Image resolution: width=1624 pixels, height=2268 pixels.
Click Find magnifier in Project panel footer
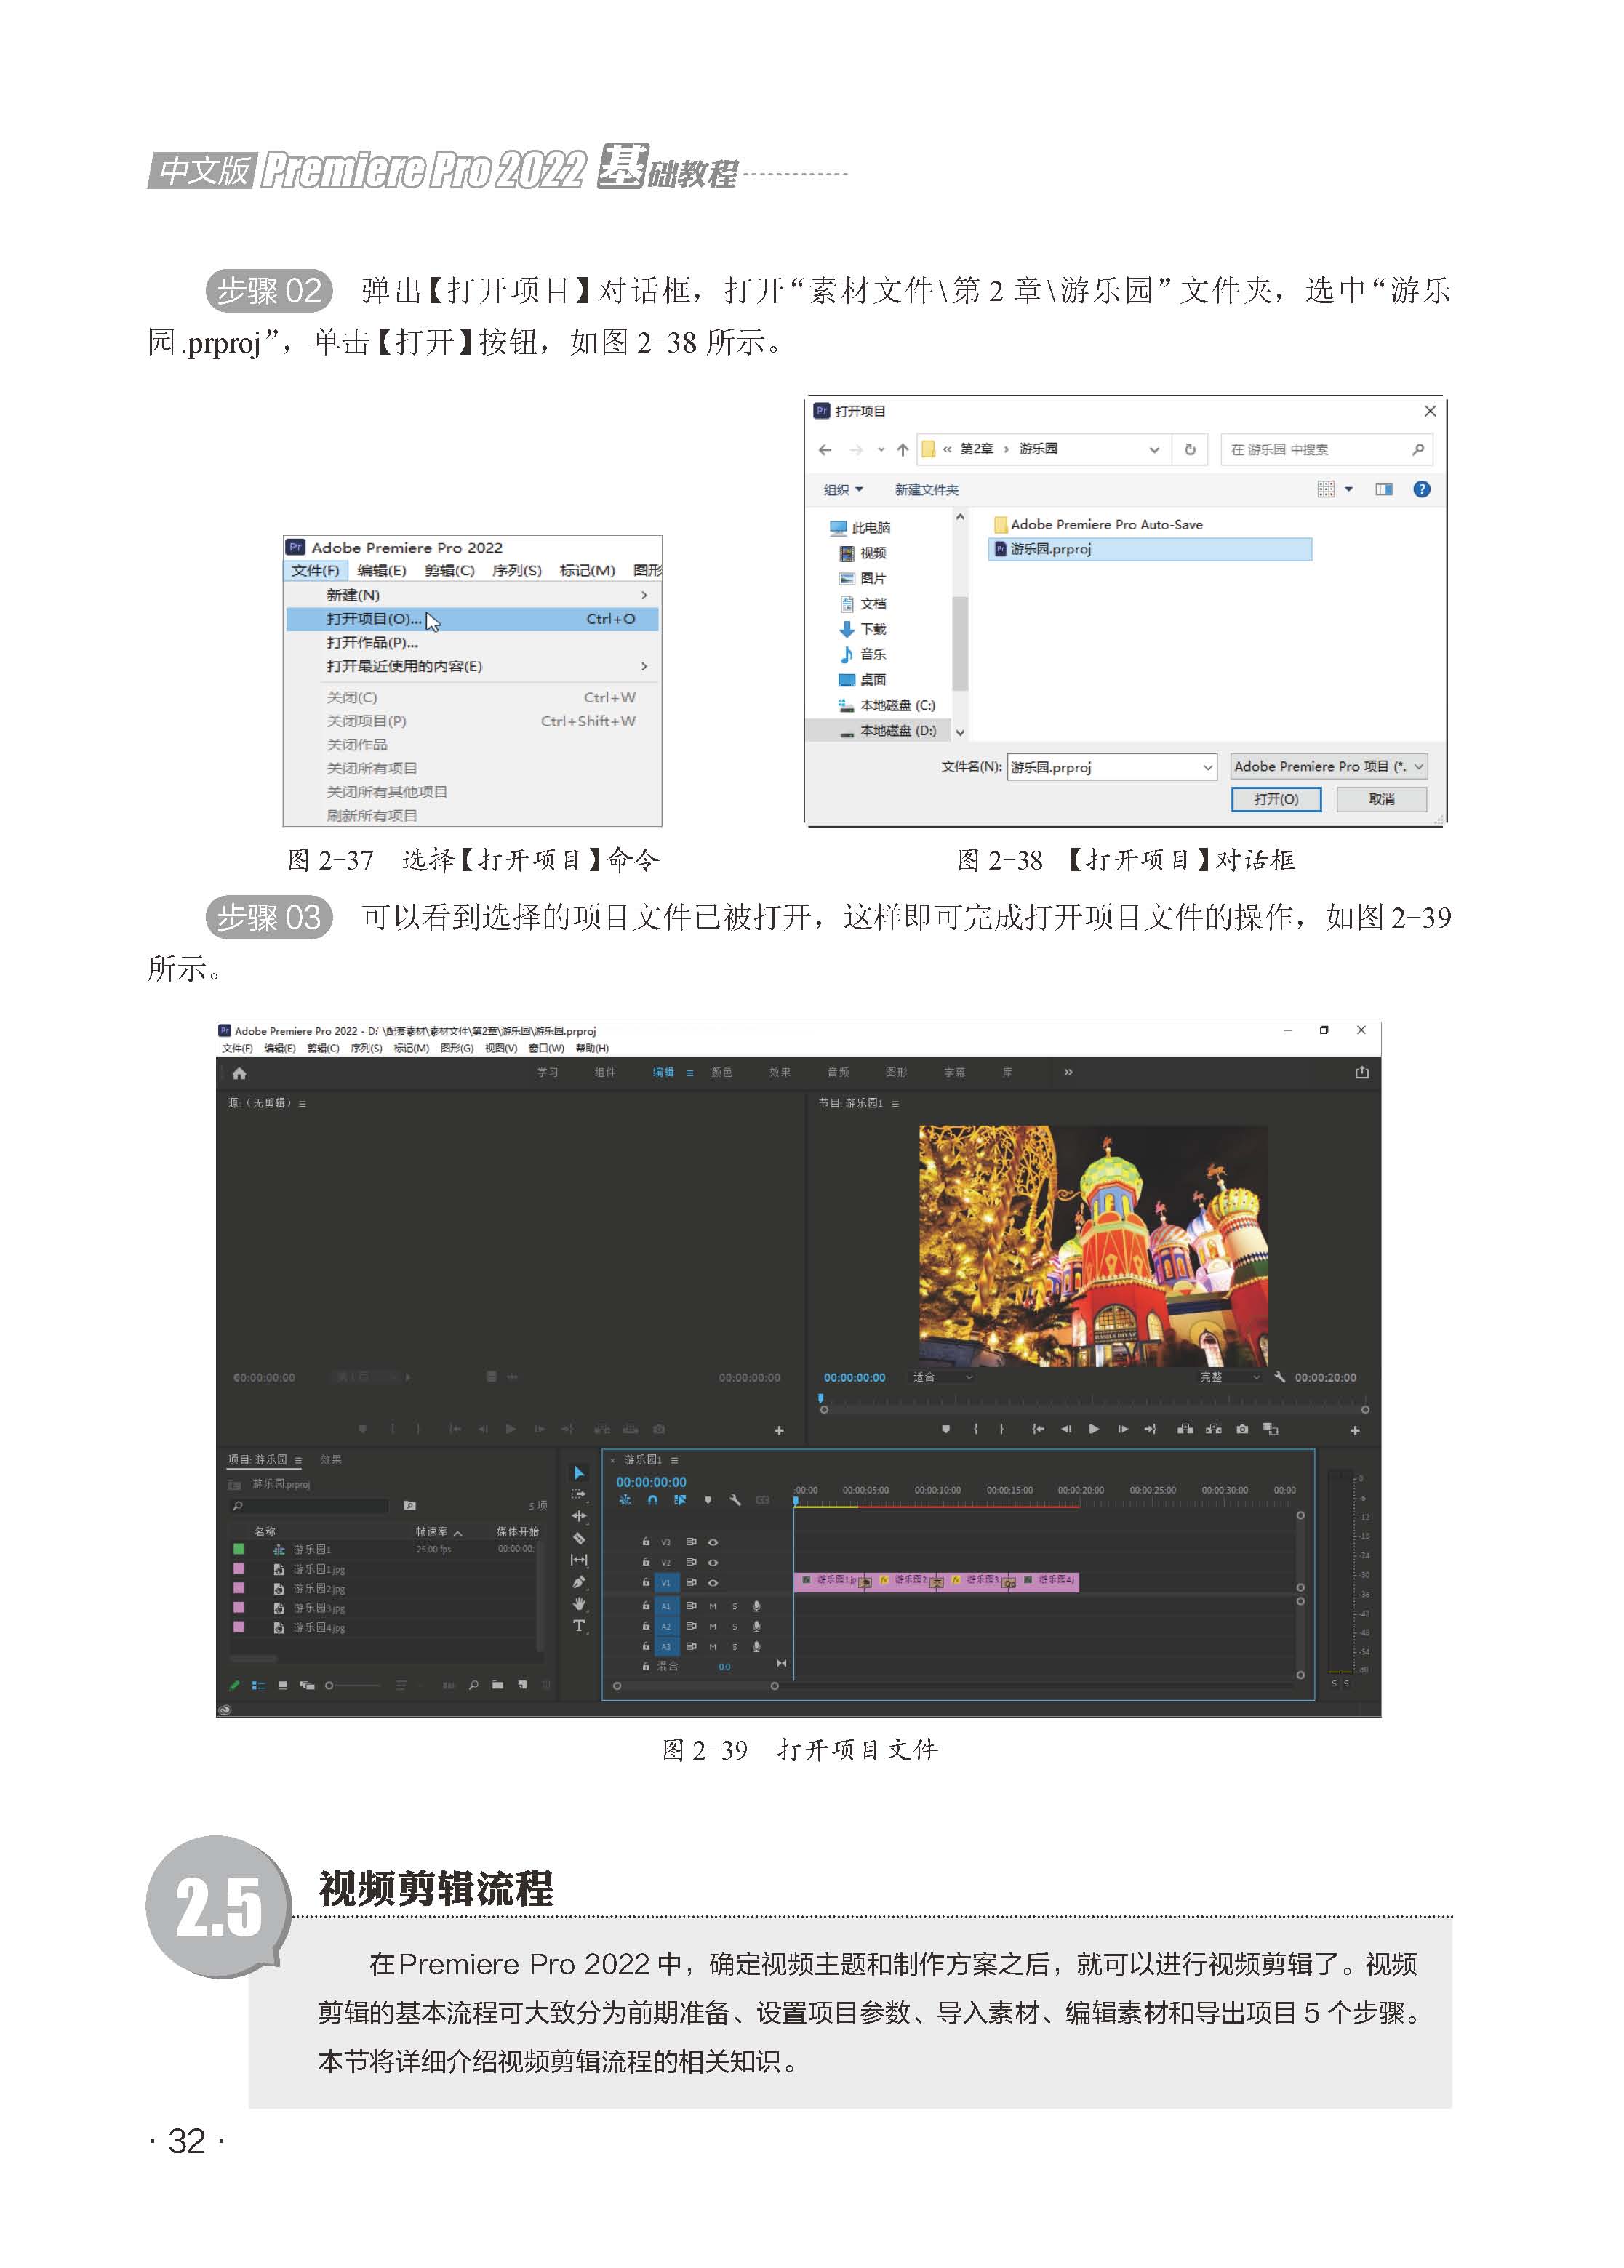click(473, 1686)
